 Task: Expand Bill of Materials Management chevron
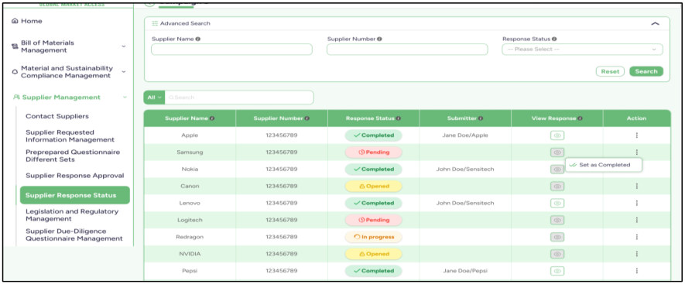(124, 46)
